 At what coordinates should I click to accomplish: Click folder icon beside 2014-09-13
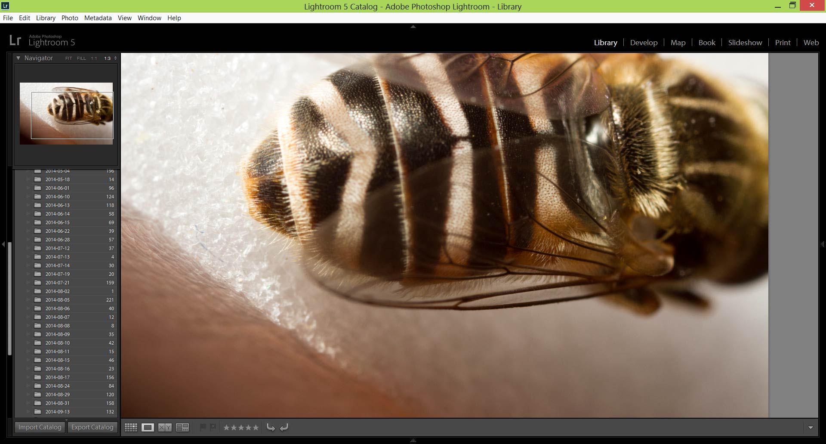(38, 412)
